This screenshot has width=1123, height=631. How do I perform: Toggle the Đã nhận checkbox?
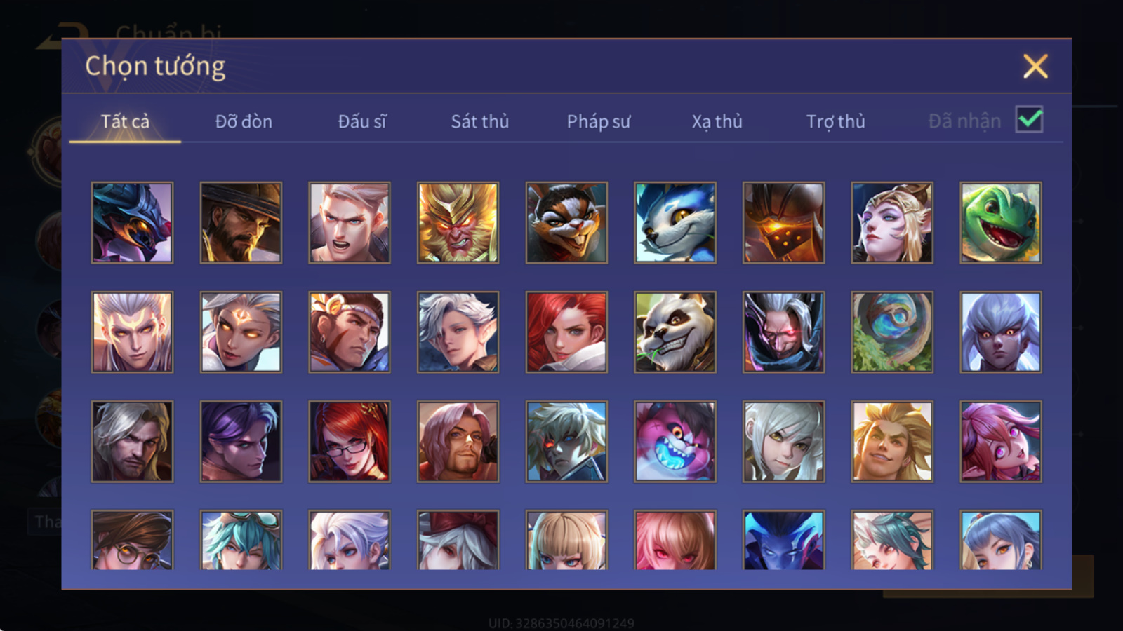(x=1030, y=120)
